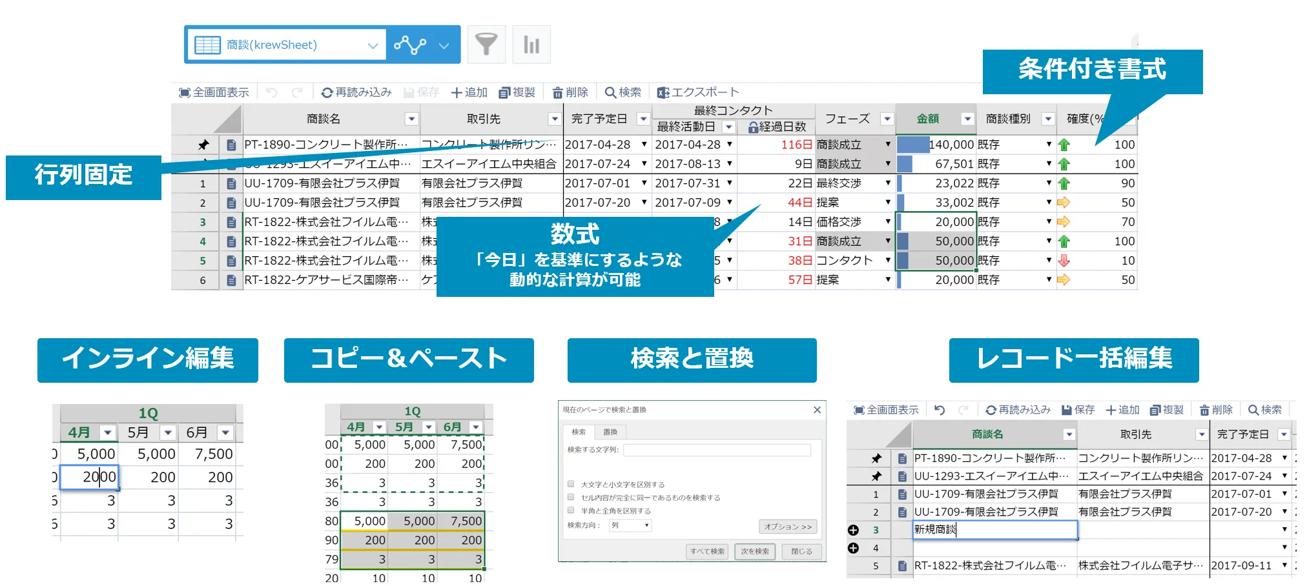Click 再読み込み reload in top toolbar
Image resolution: width=1307 pixels, height=586 pixels.
[356, 92]
